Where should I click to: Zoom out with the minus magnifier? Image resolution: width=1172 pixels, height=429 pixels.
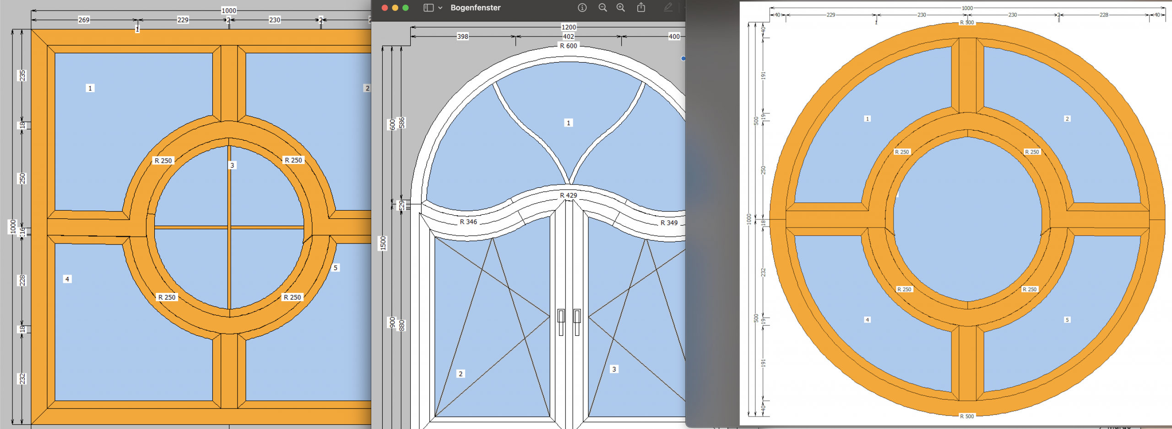602,8
